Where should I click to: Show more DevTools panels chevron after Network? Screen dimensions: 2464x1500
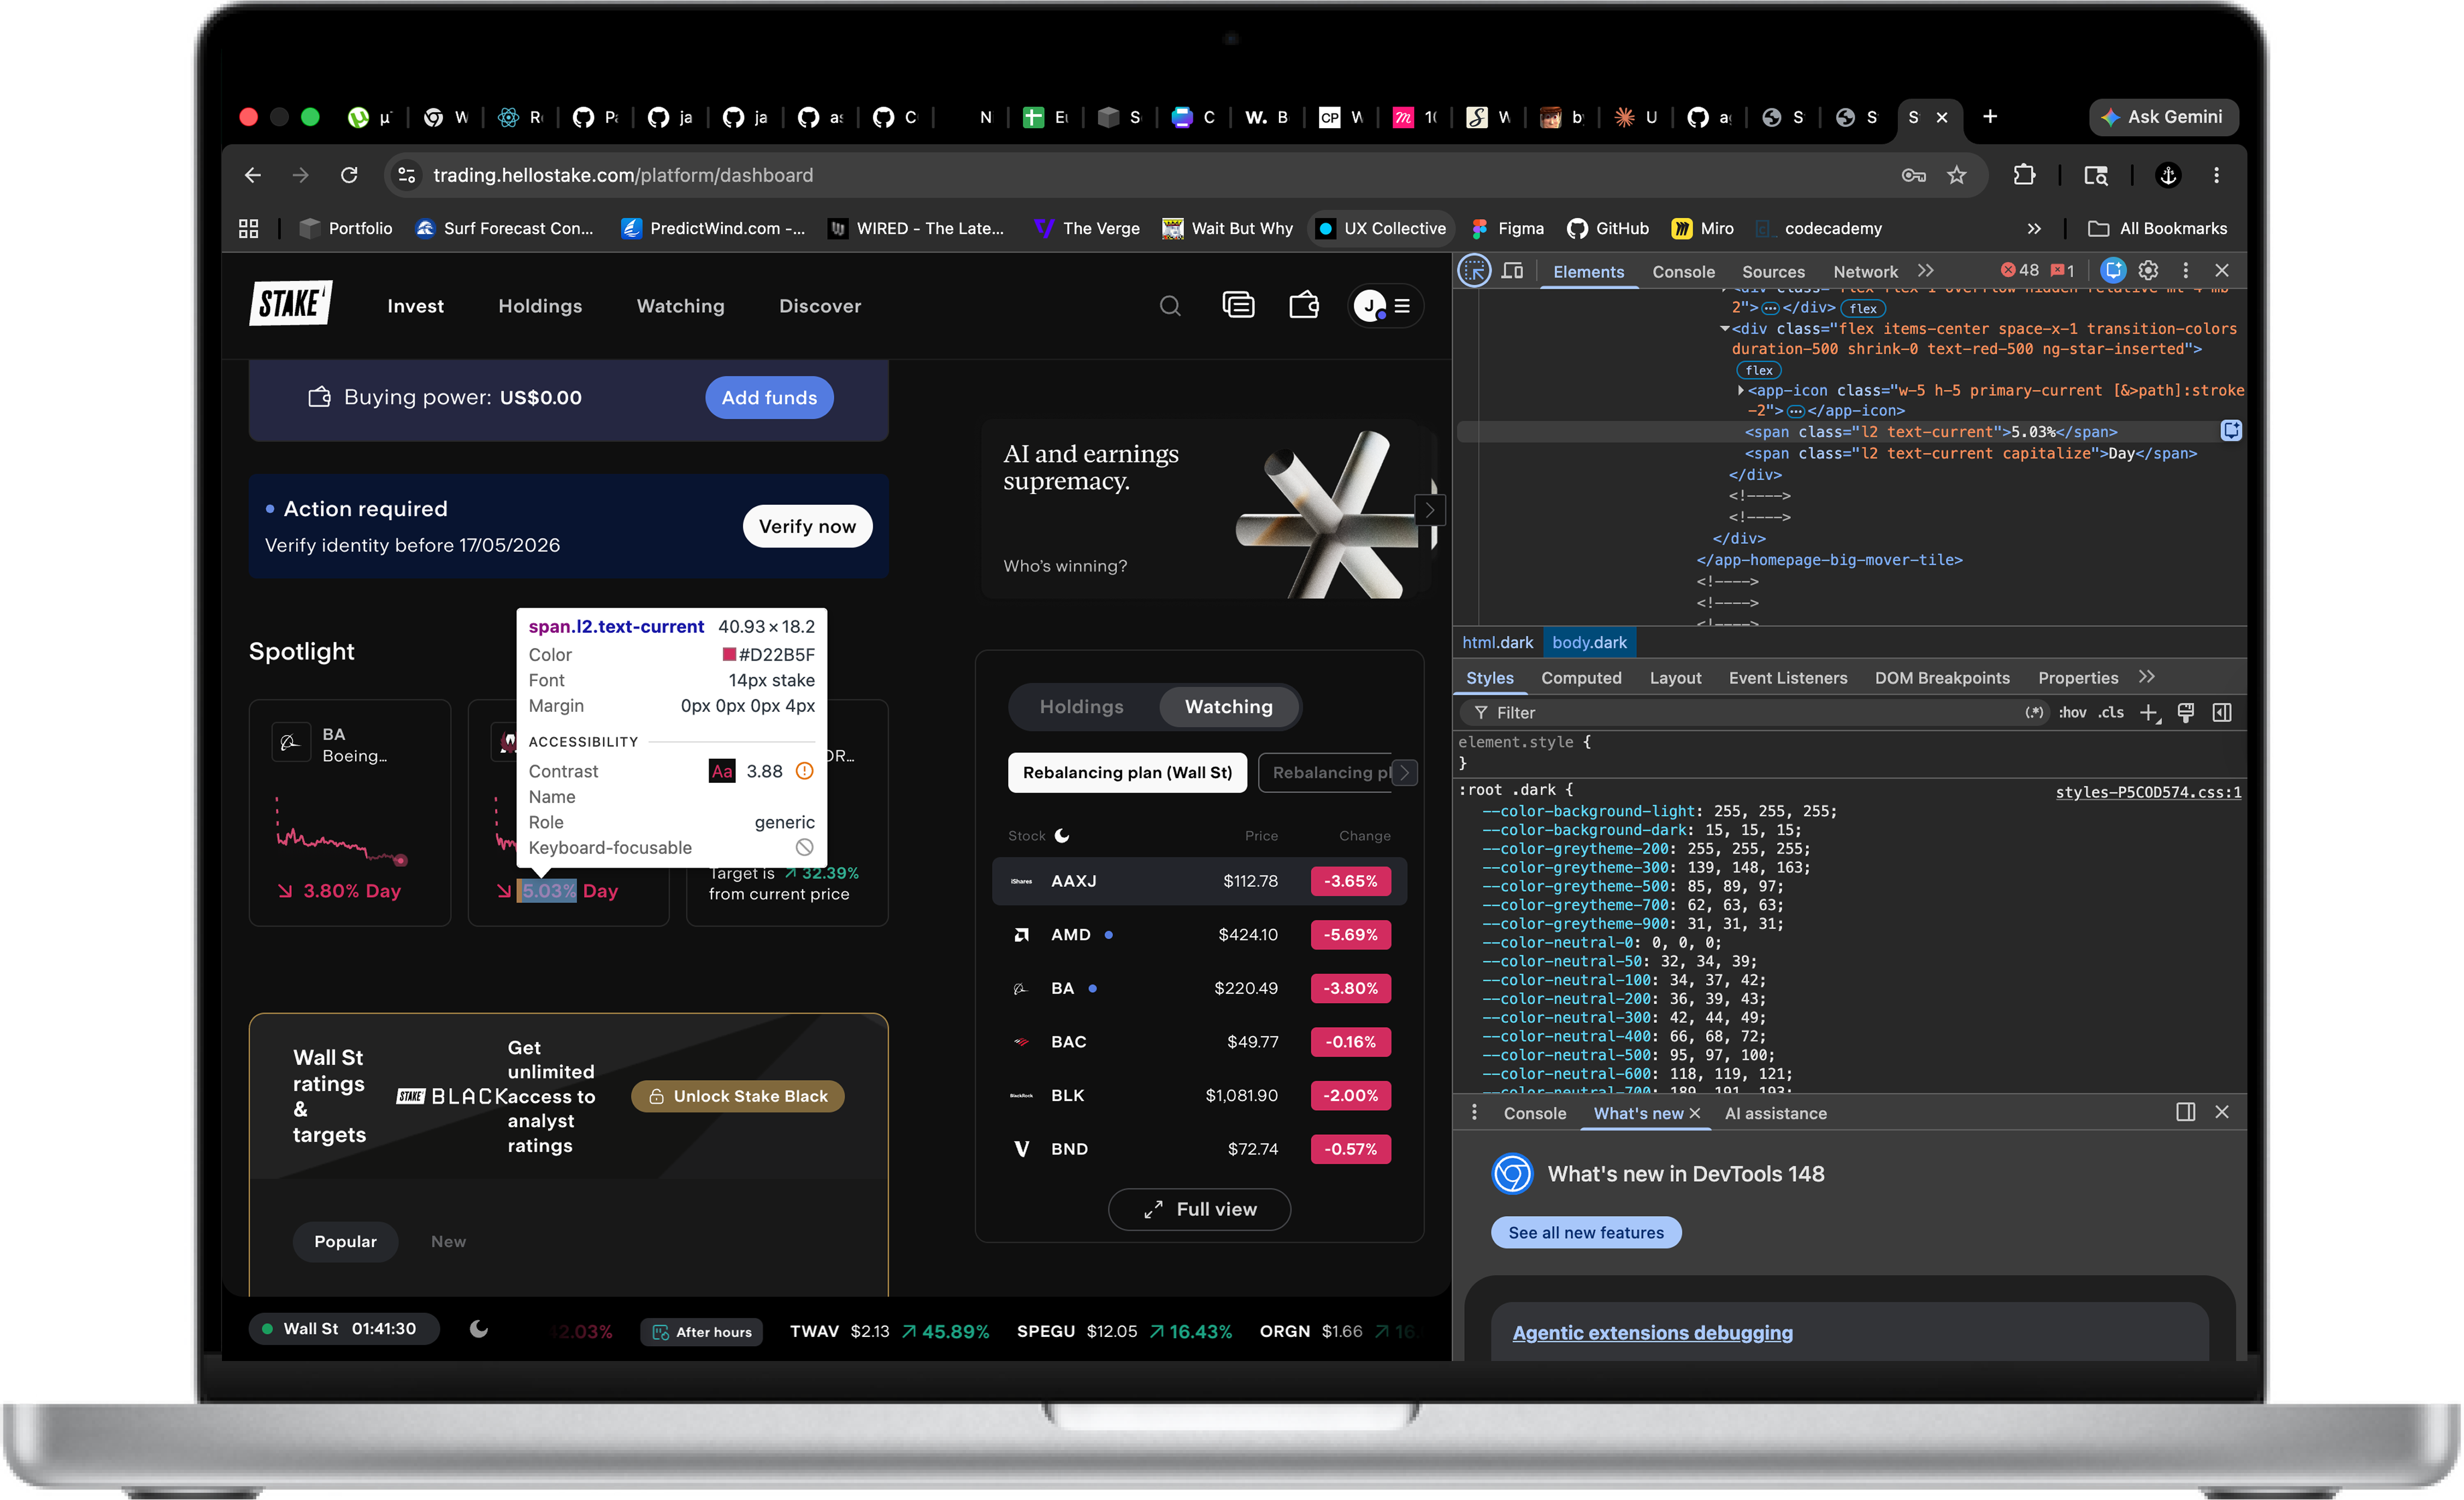[x=1926, y=270]
